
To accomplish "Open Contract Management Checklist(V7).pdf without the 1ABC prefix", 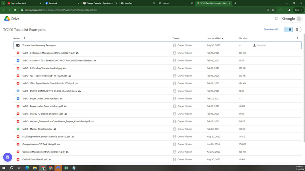I will pyautogui.click(x=43, y=152).
